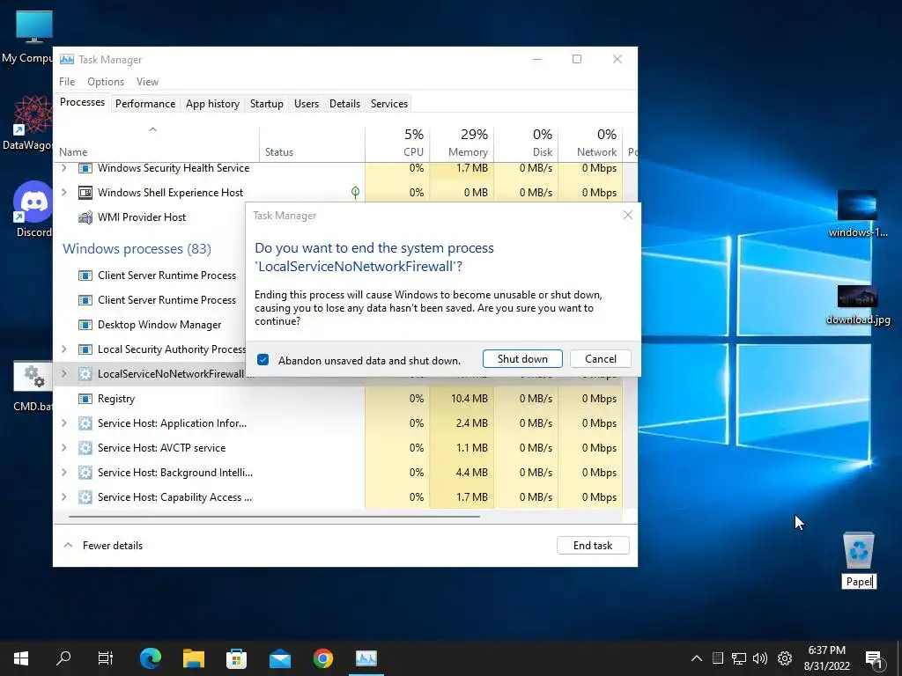Open the notification center icon

(874, 659)
